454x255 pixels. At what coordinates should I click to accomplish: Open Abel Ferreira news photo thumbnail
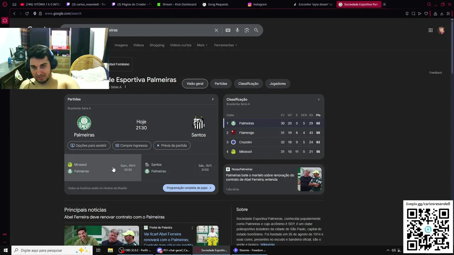[102, 236]
